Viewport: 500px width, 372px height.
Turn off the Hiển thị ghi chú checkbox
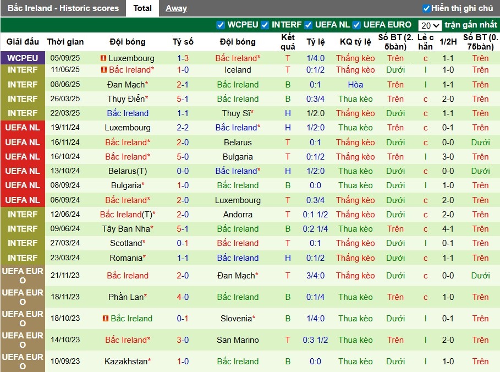click(x=426, y=8)
